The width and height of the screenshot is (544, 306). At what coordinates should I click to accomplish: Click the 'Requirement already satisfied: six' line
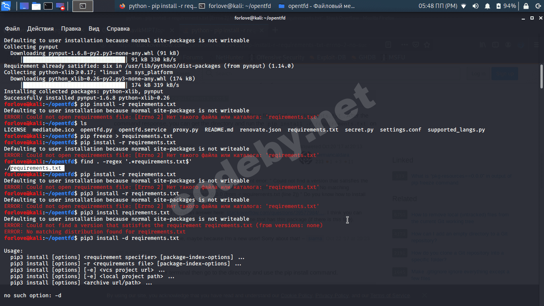coord(149,66)
